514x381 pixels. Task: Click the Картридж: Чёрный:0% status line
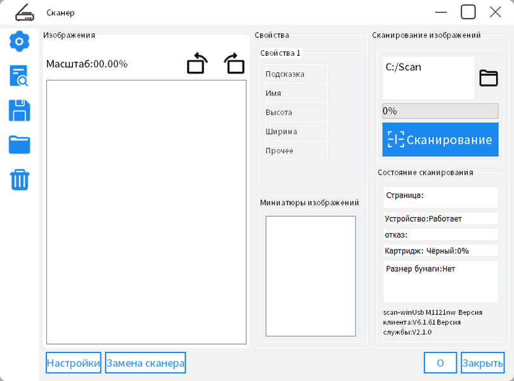point(440,251)
